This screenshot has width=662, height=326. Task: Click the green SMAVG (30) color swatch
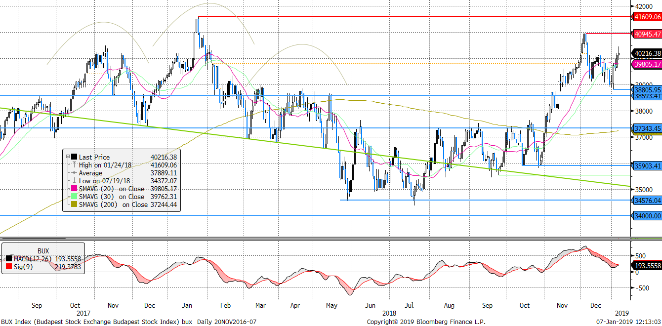(74, 197)
